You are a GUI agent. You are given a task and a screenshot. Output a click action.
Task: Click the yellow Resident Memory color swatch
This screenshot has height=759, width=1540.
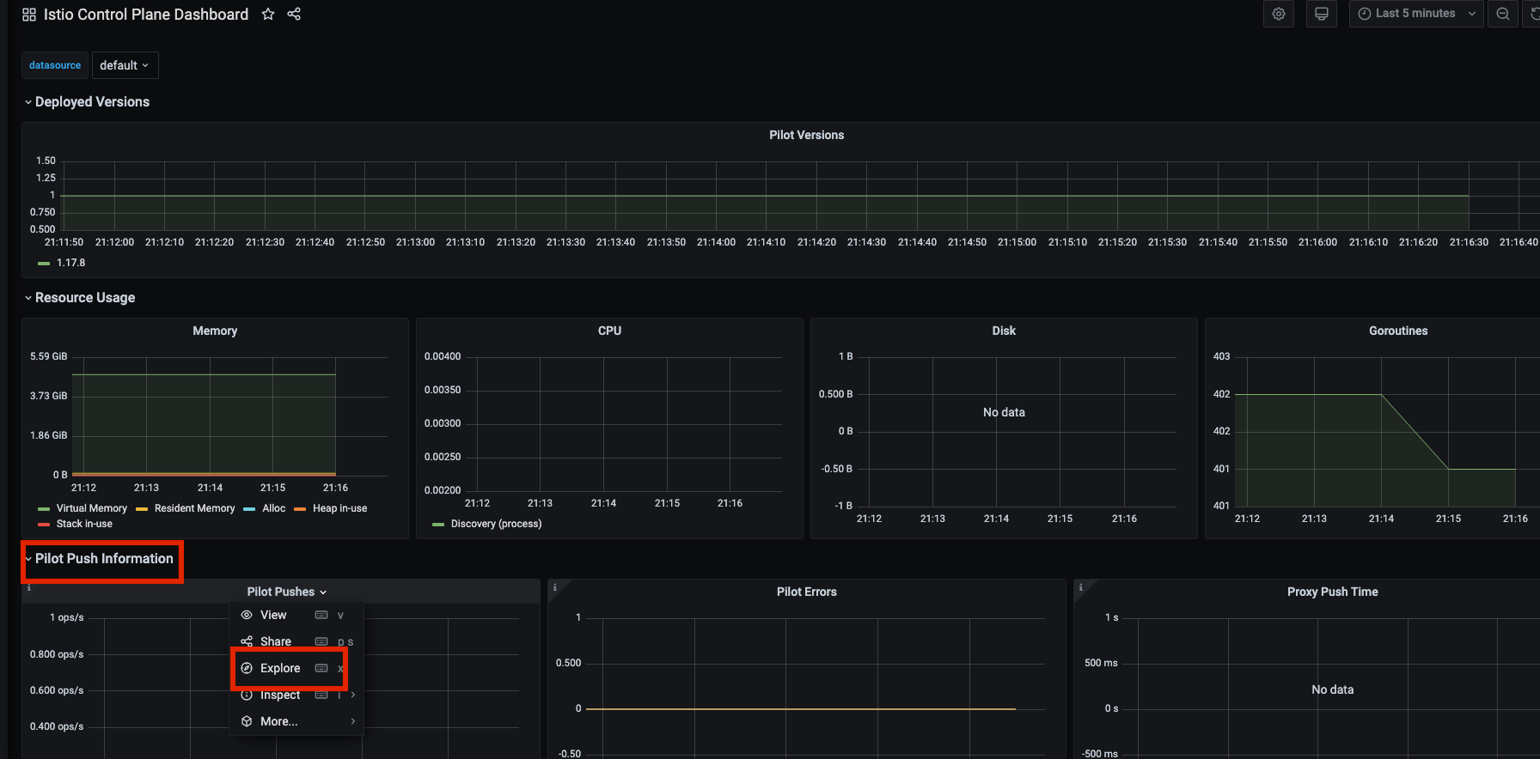tap(142, 509)
